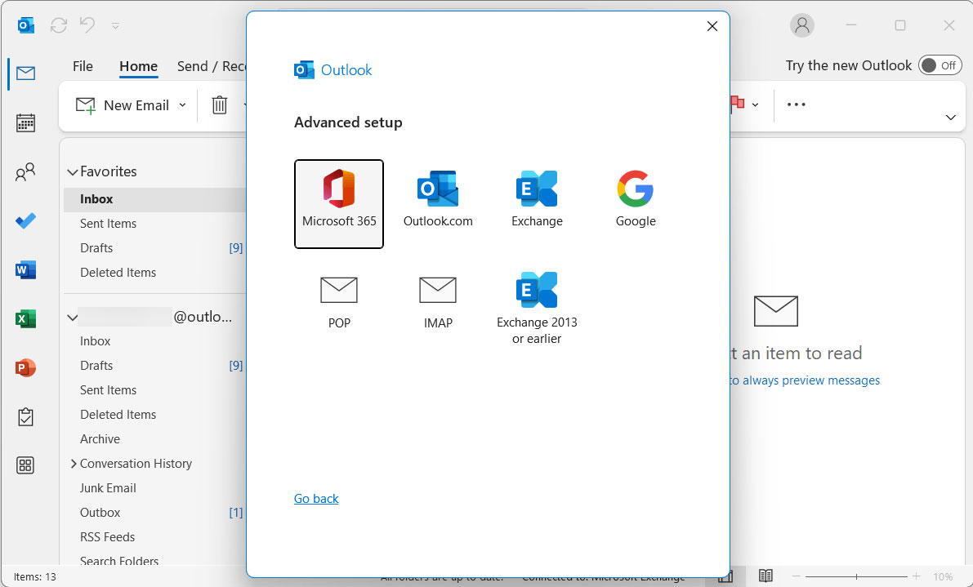
Task: Click the Send/Receive refresh icon
Action: click(x=58, y=25)
